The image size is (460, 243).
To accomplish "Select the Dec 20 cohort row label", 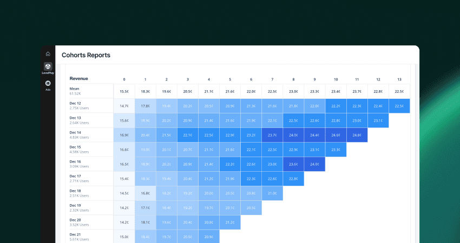I will pyautogui.click(x=75, y=220).
